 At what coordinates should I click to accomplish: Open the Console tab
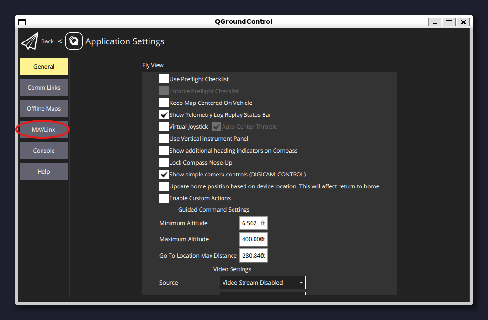(x=43, y=151)
